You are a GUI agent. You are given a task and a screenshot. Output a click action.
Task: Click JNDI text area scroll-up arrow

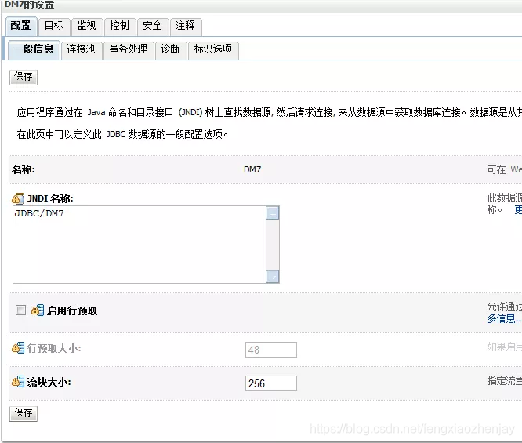point(273,212)
